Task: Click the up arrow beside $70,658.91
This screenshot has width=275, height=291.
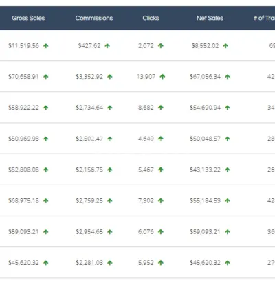Action: [46, 77]
